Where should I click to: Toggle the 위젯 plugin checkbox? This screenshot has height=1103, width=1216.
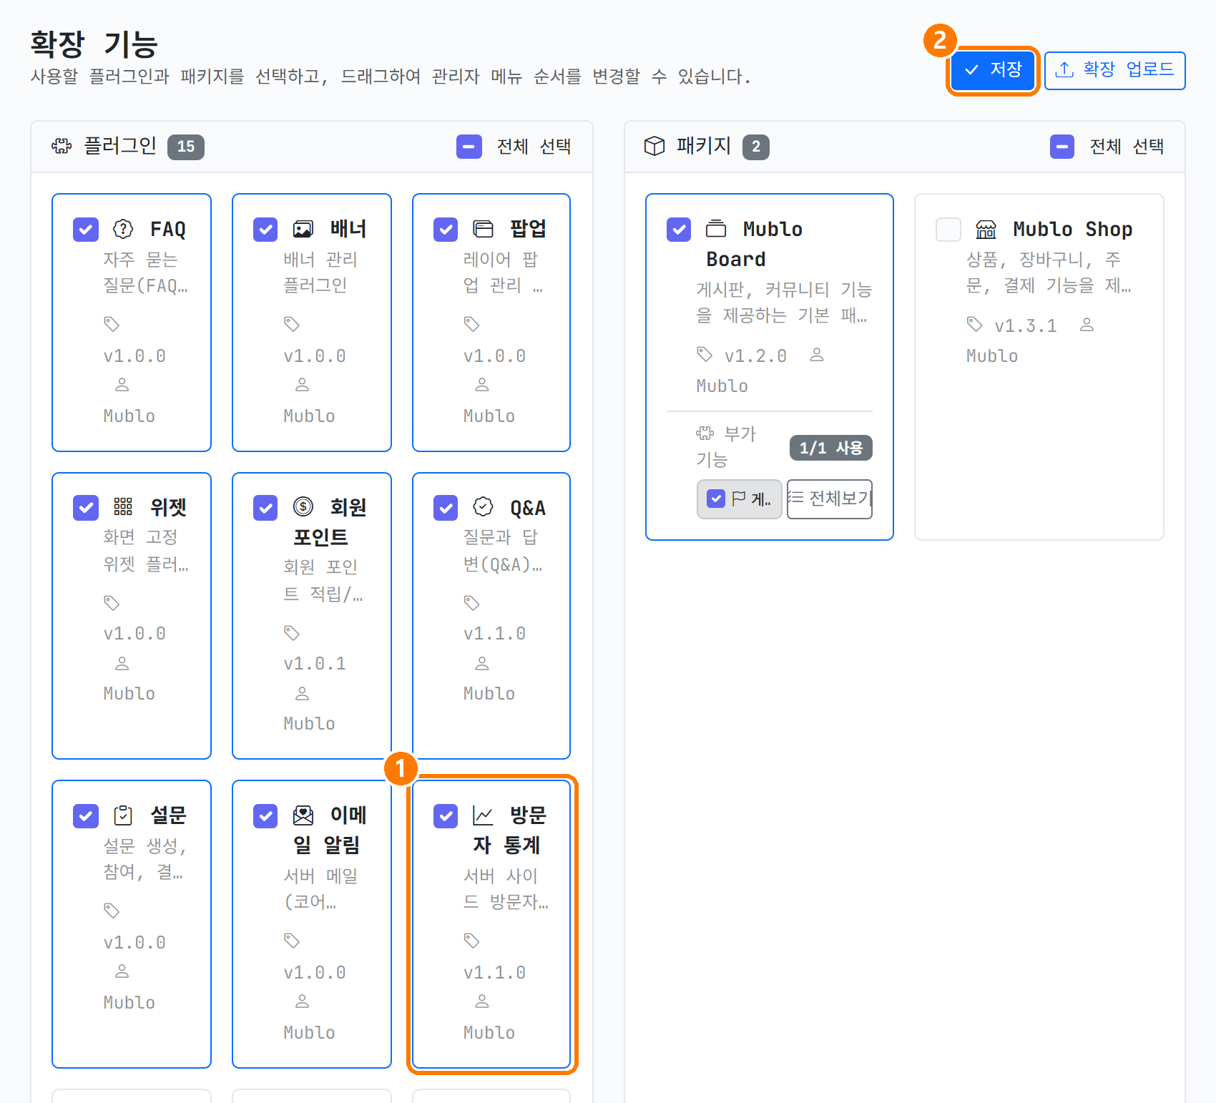(86, 508)
